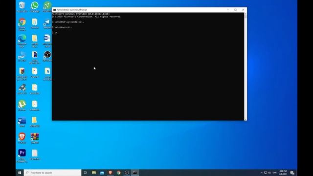Screen dimensions: 313x176
Task: Open the WinRAR desktop shortcut
Action: point(35,137)
